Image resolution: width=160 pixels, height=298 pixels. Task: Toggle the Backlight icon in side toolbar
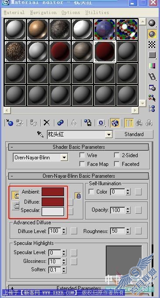point(152,34)
